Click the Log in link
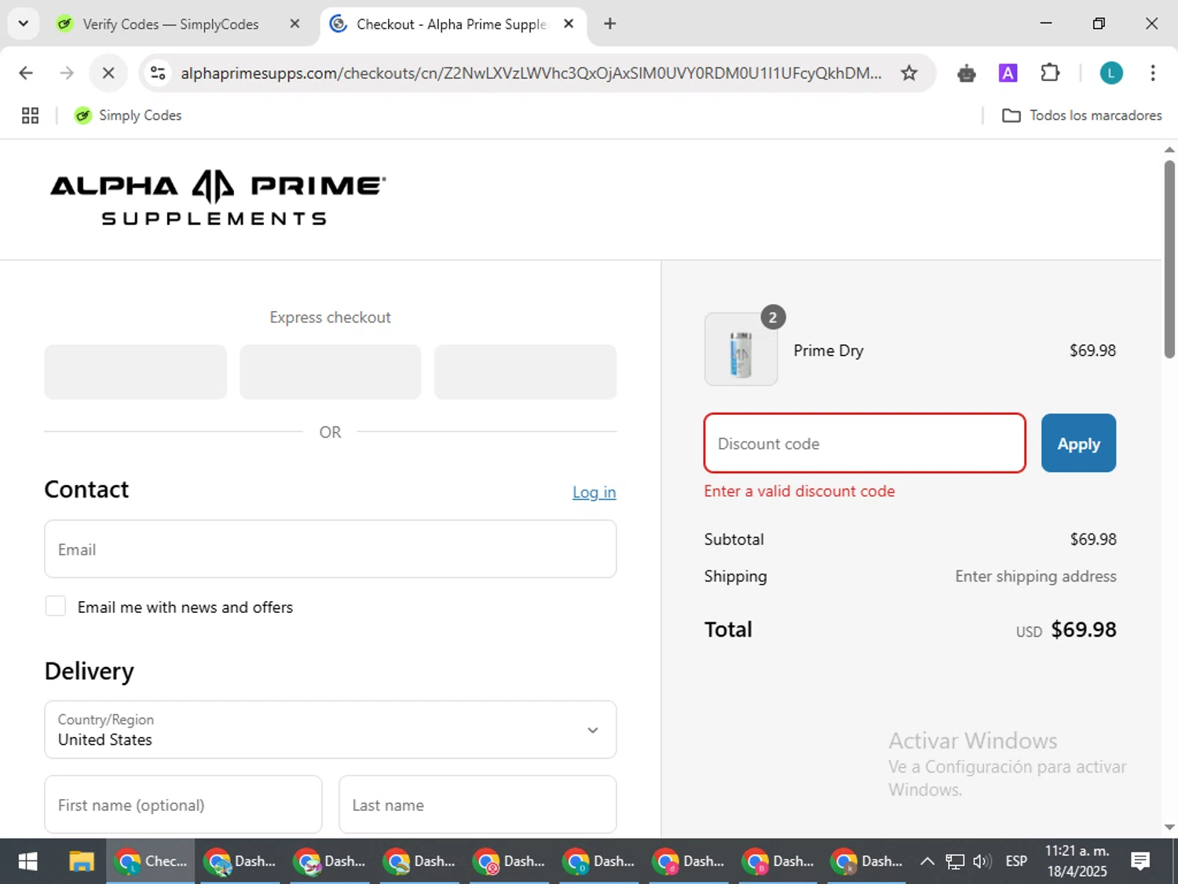1178x884 pixels. pyautogui.click(x=594, y=492)
